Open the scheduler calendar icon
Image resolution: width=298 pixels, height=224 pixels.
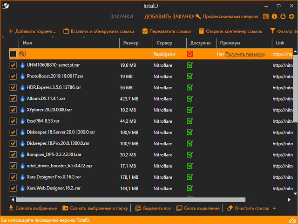[x=266, y=17]
